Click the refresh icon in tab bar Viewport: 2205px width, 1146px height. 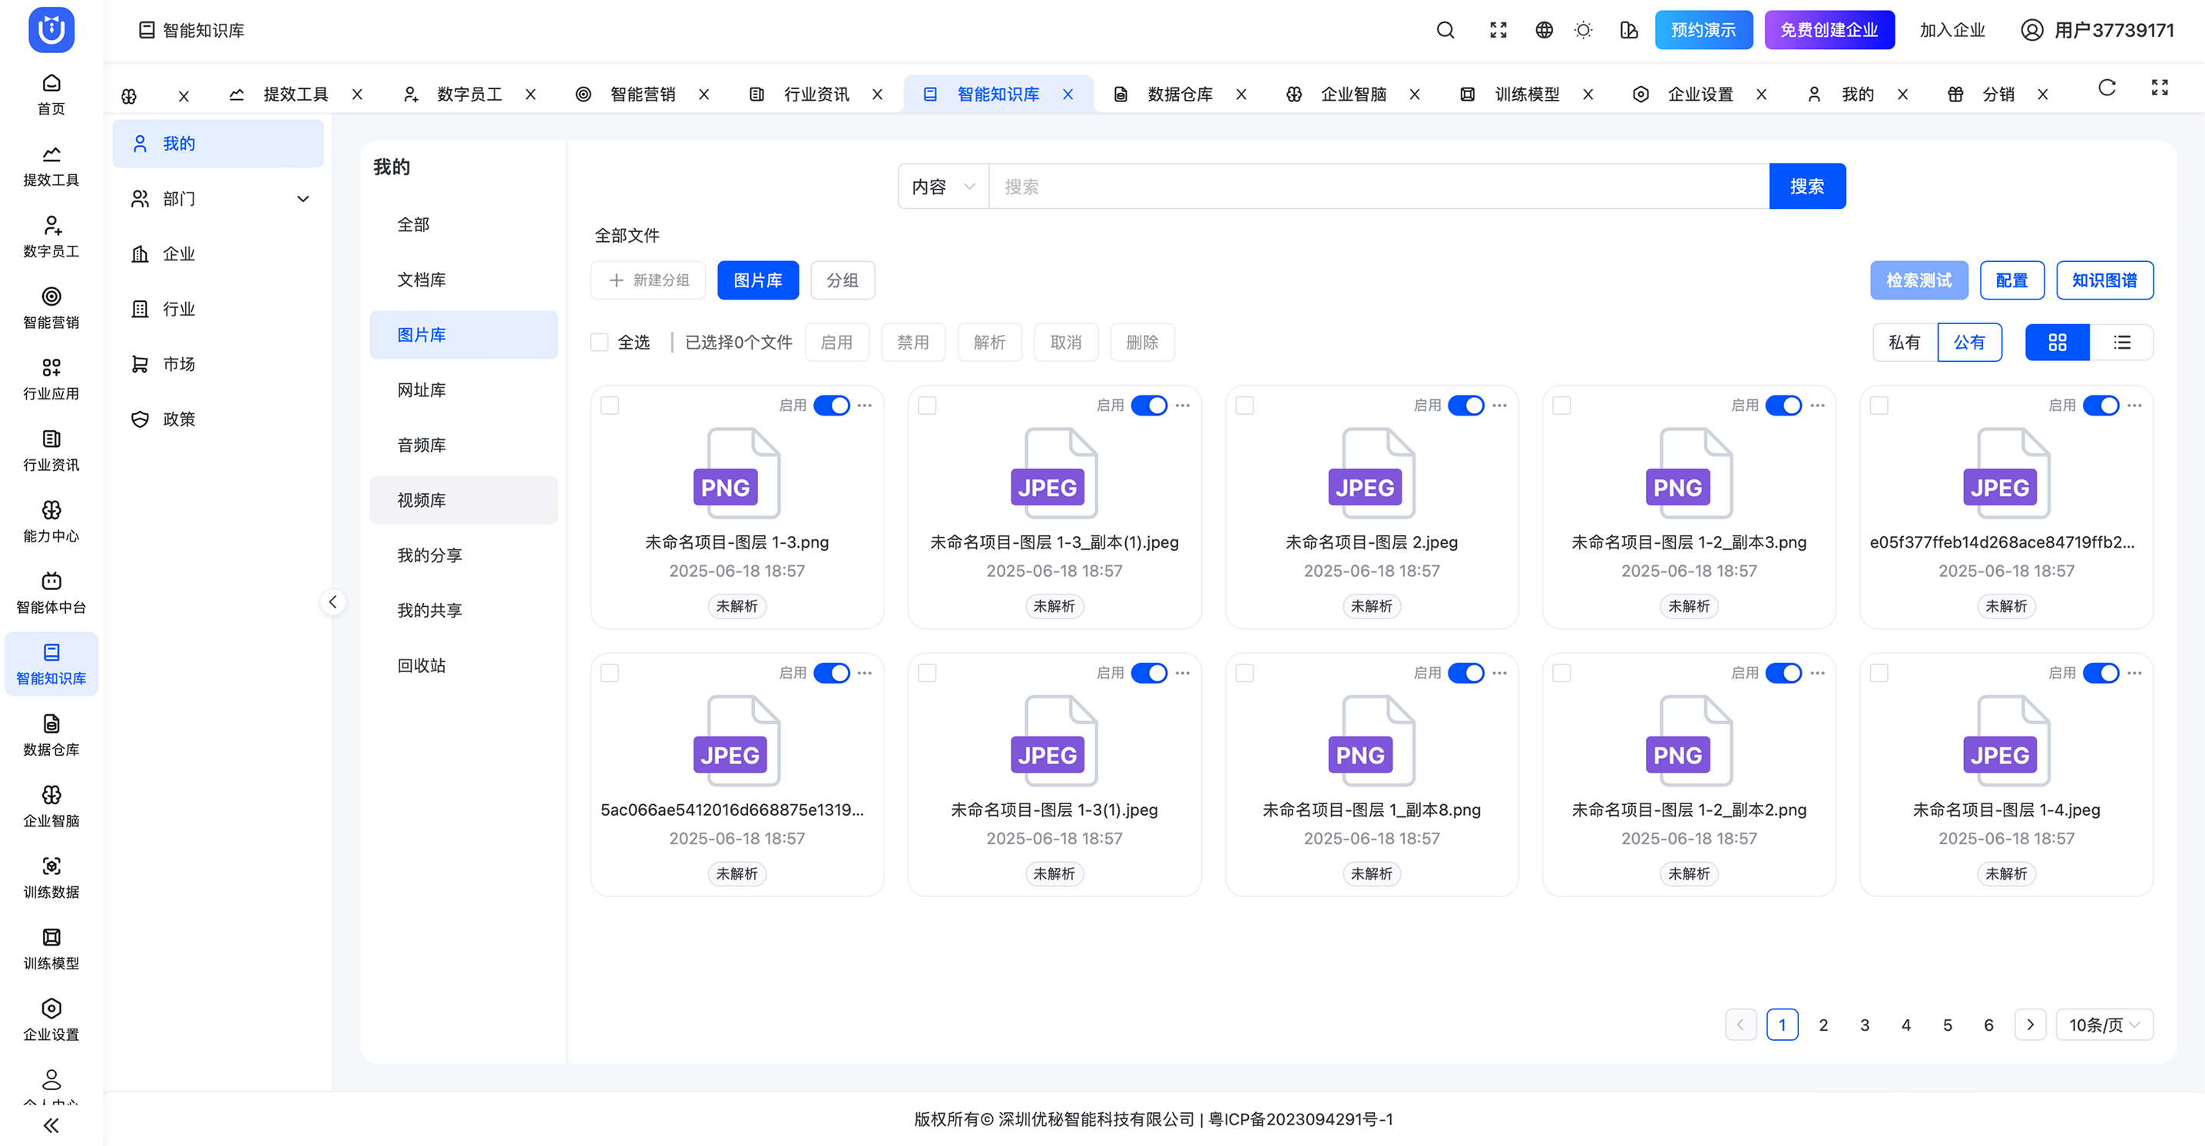click(x=2107, y=88)
